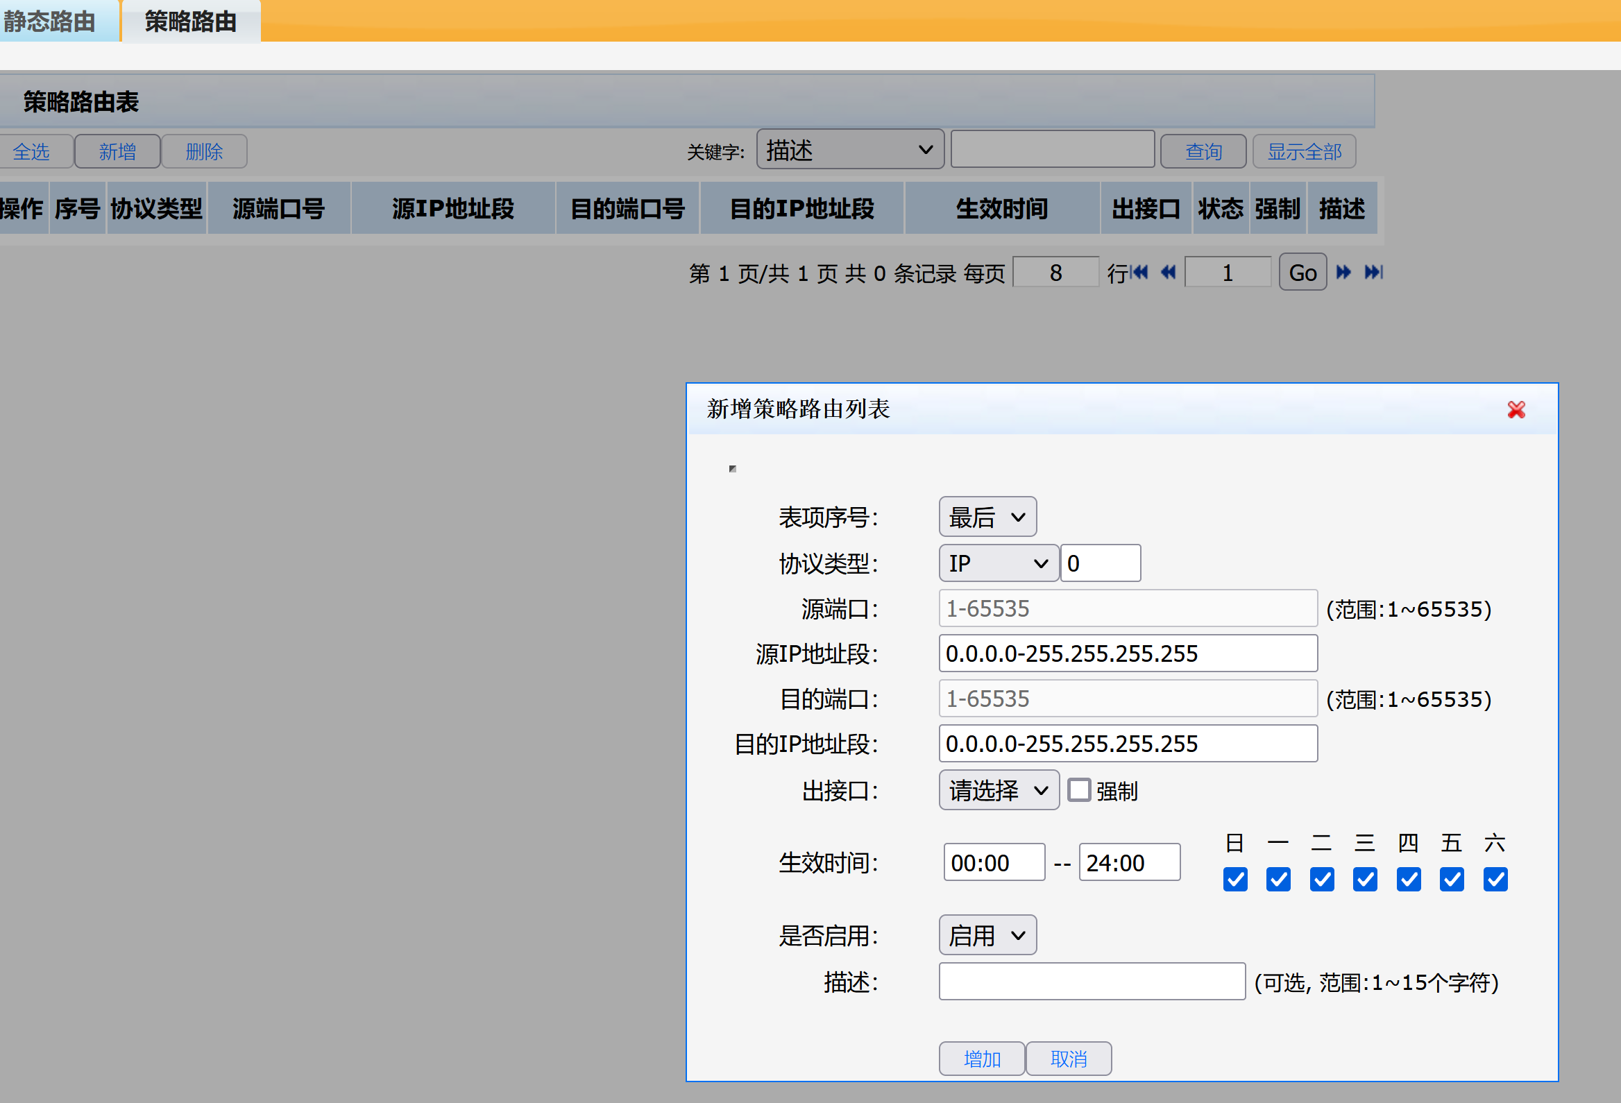Click the Go pagination button
1621x1103 pixels.
point(1302,273)
